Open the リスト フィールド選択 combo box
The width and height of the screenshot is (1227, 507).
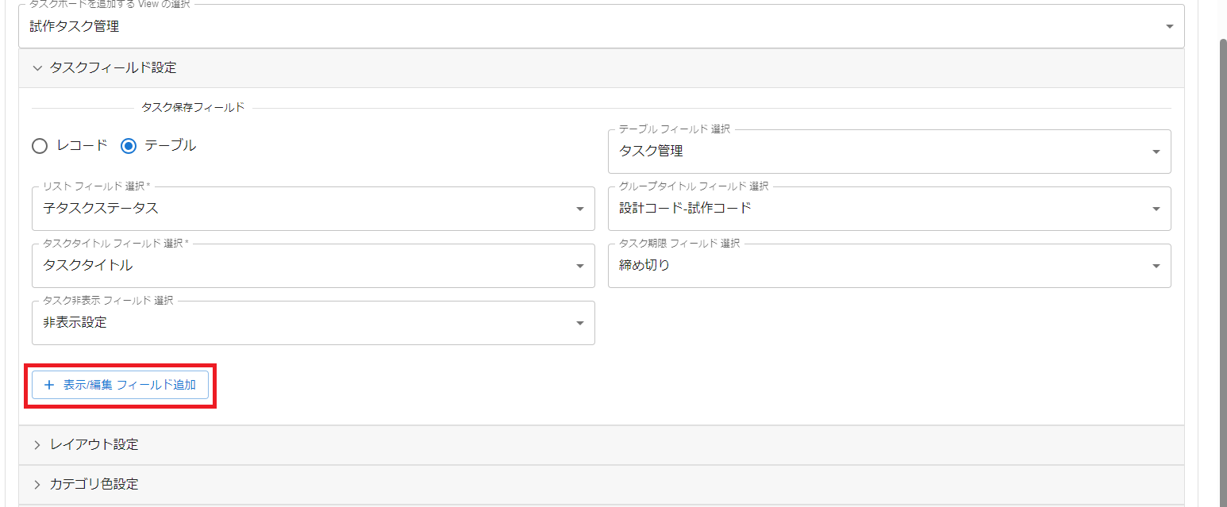(x=313, y=208)
